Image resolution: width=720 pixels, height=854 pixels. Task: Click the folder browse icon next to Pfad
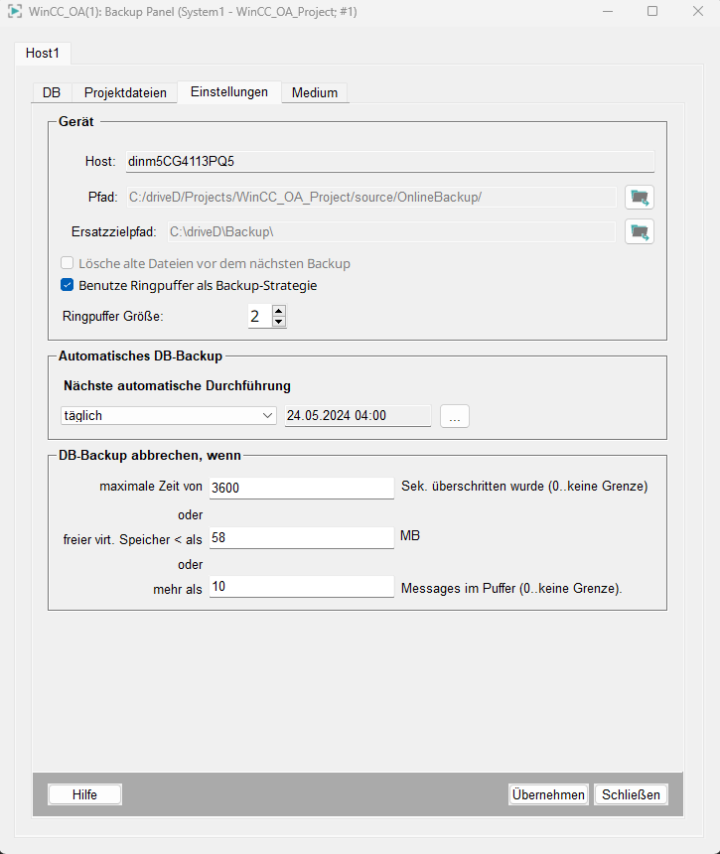[x=639, y=197]
